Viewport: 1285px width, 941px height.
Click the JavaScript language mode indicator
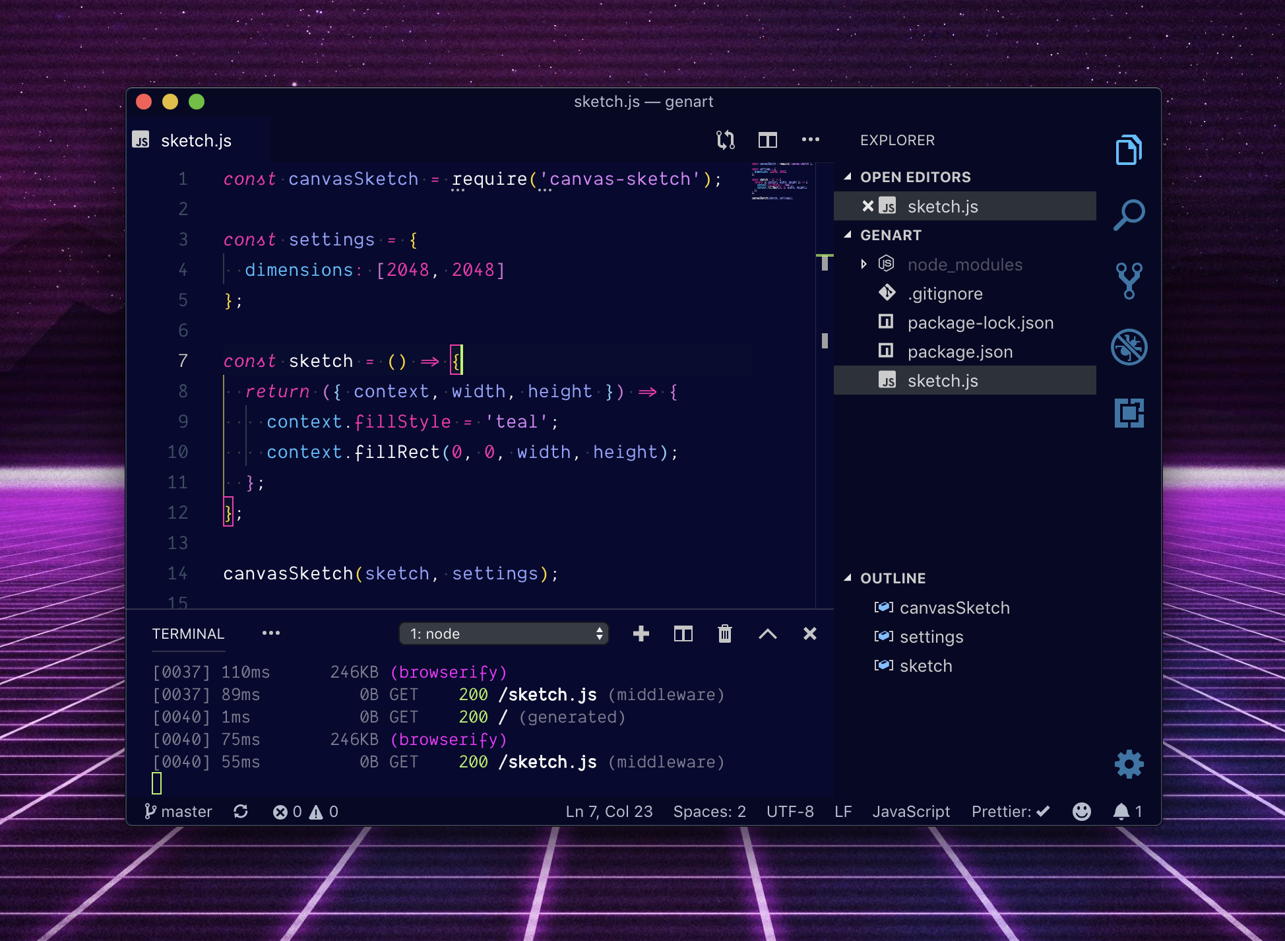pos(910,812)
